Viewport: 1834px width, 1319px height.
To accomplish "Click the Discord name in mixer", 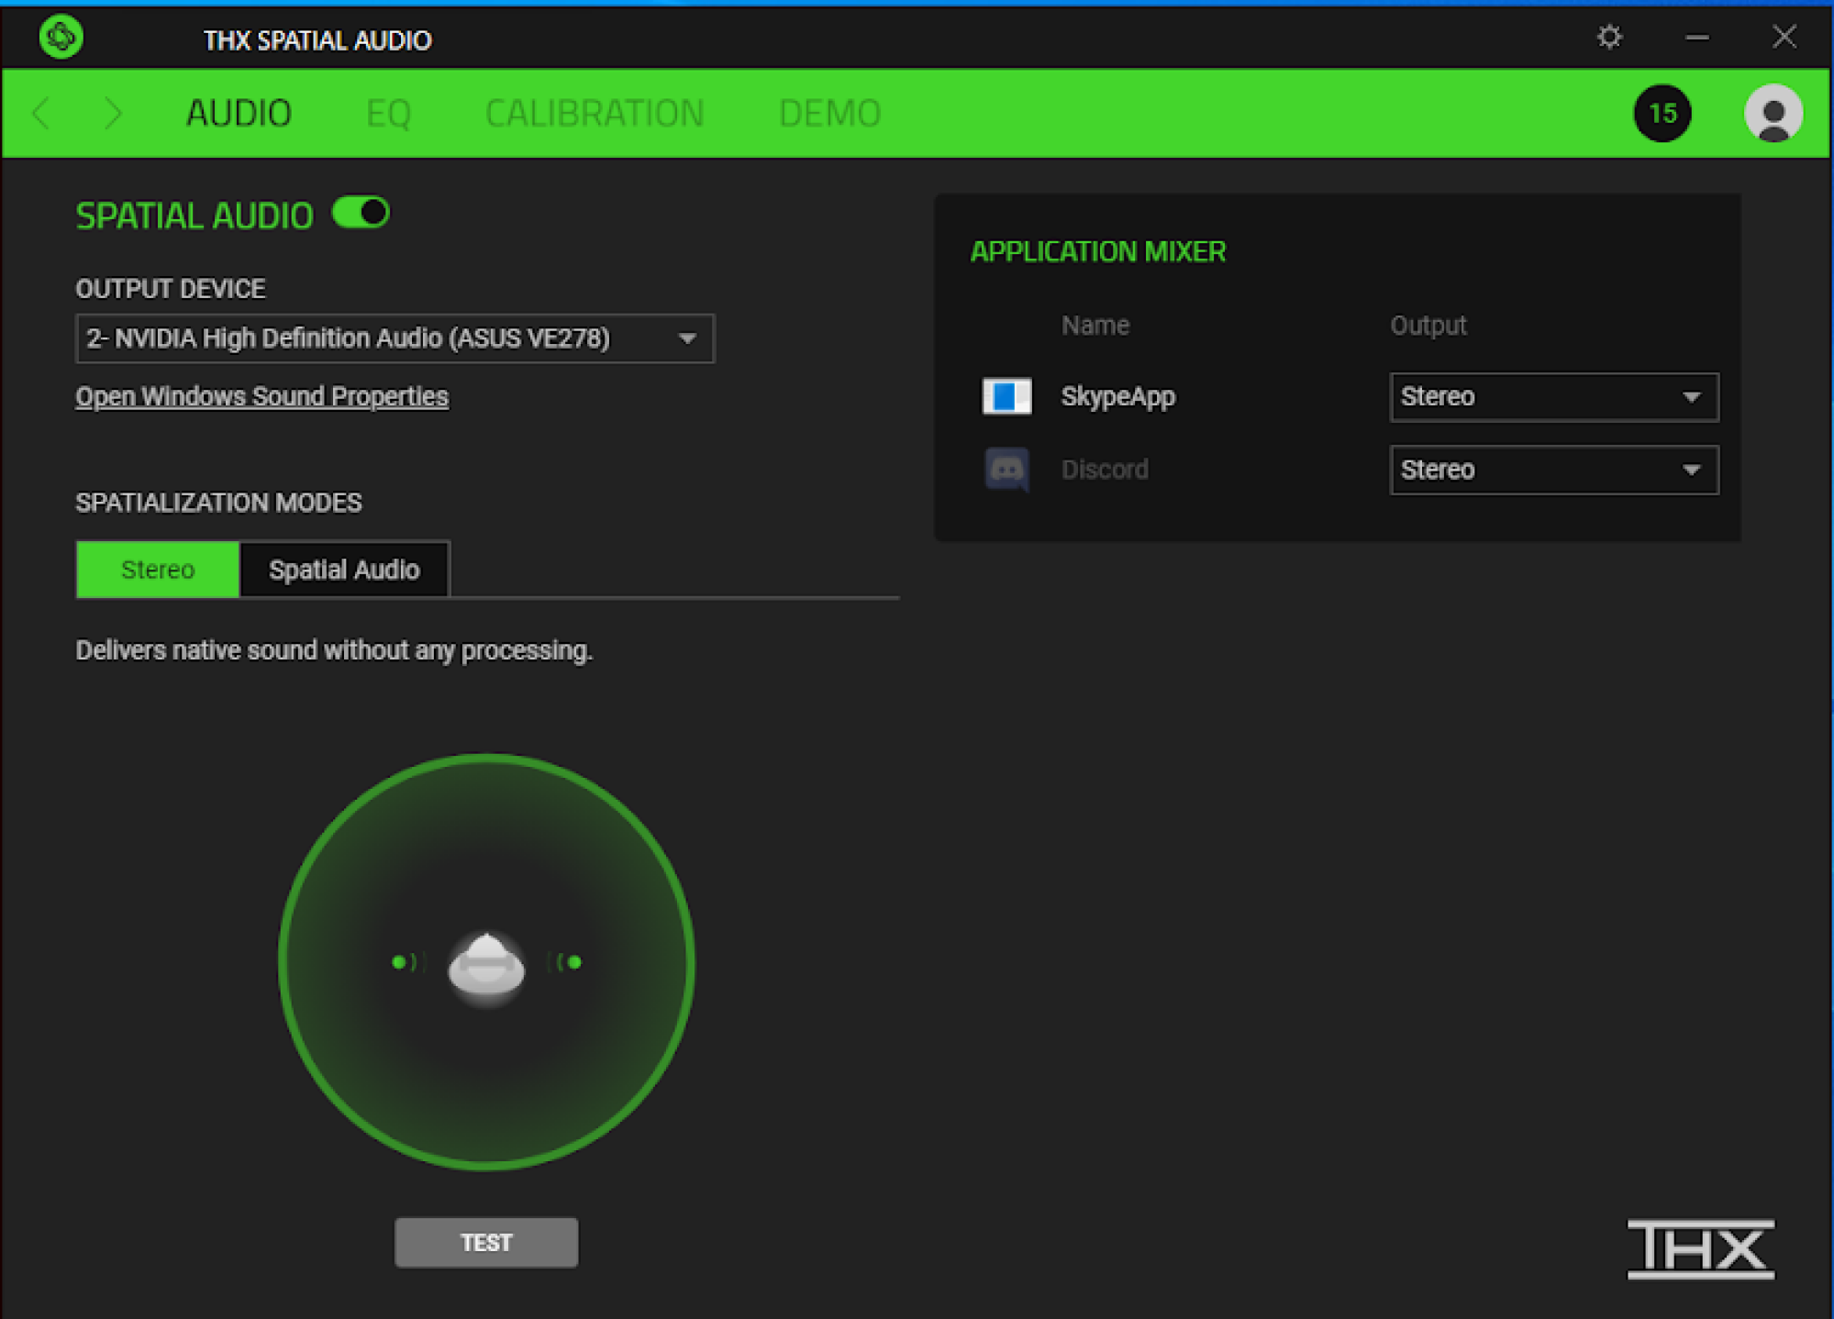I will [x=1105, y=470].
